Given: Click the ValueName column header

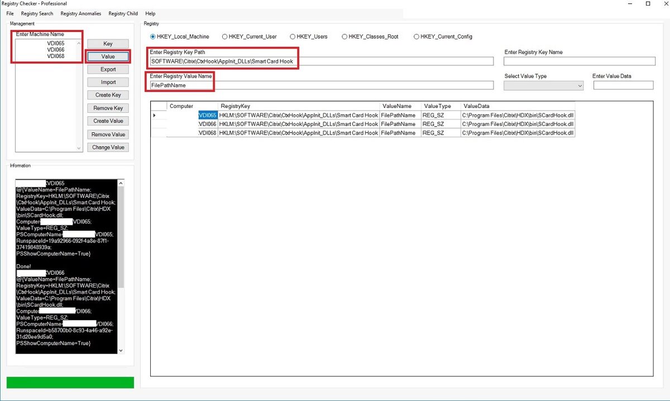Looking at the screenshot, I should point(401,106).
